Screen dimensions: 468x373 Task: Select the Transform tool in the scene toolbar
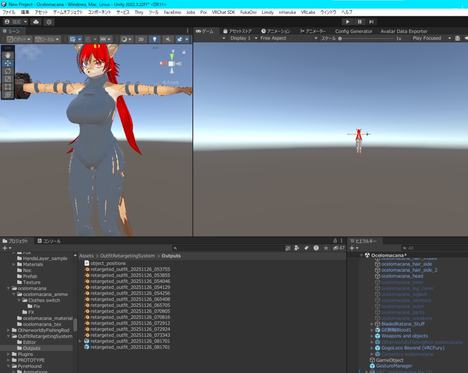[x=8, y=95]
